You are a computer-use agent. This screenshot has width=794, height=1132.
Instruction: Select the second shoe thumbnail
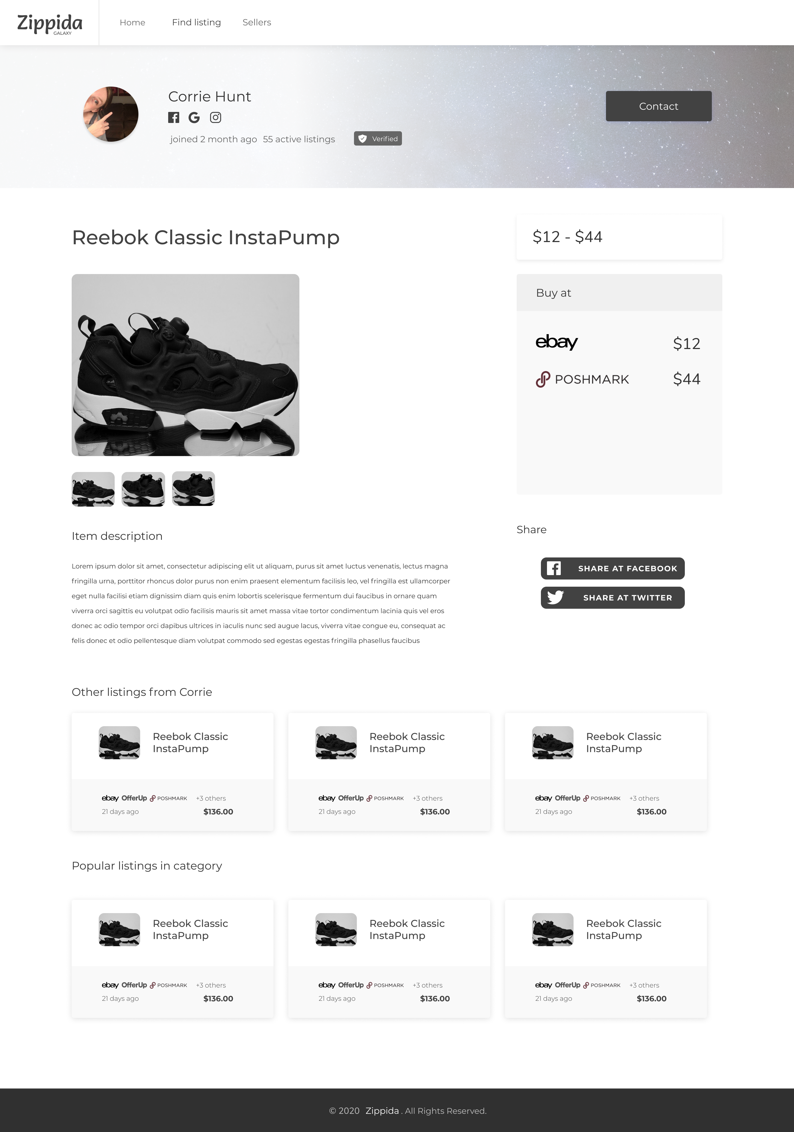tap(144, 489)
